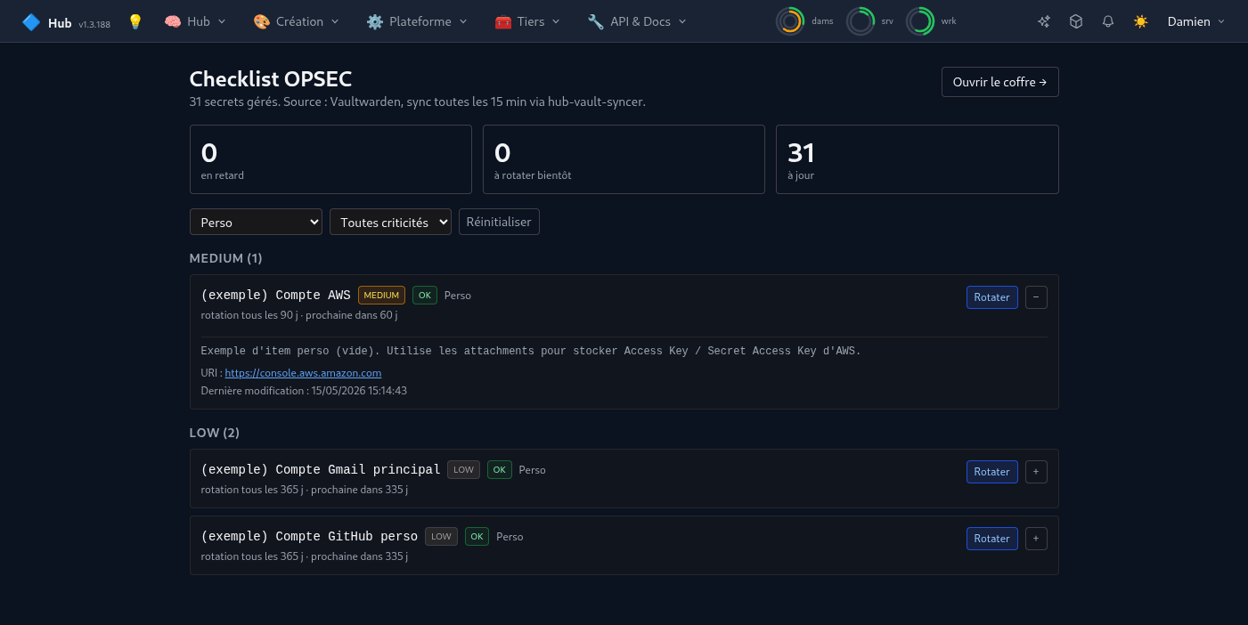Open the Plateforme menu
1248x625 pixels.
417,21
